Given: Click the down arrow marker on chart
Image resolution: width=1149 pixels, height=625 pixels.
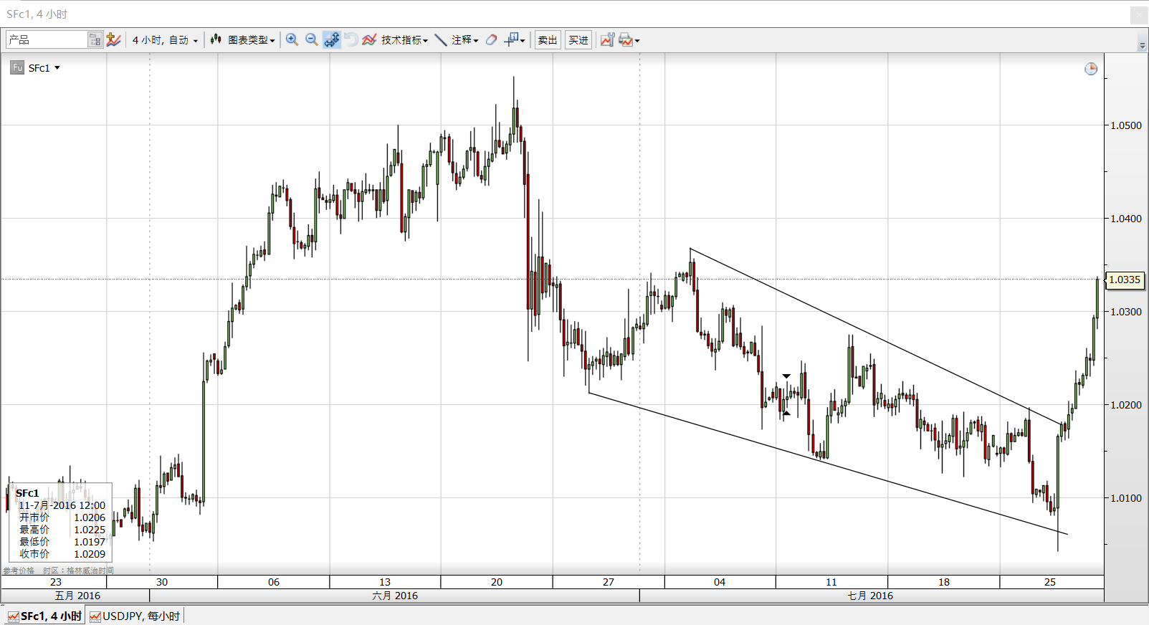Looking at the screenshot, I should pyautogui.click(x=786, y=376).
